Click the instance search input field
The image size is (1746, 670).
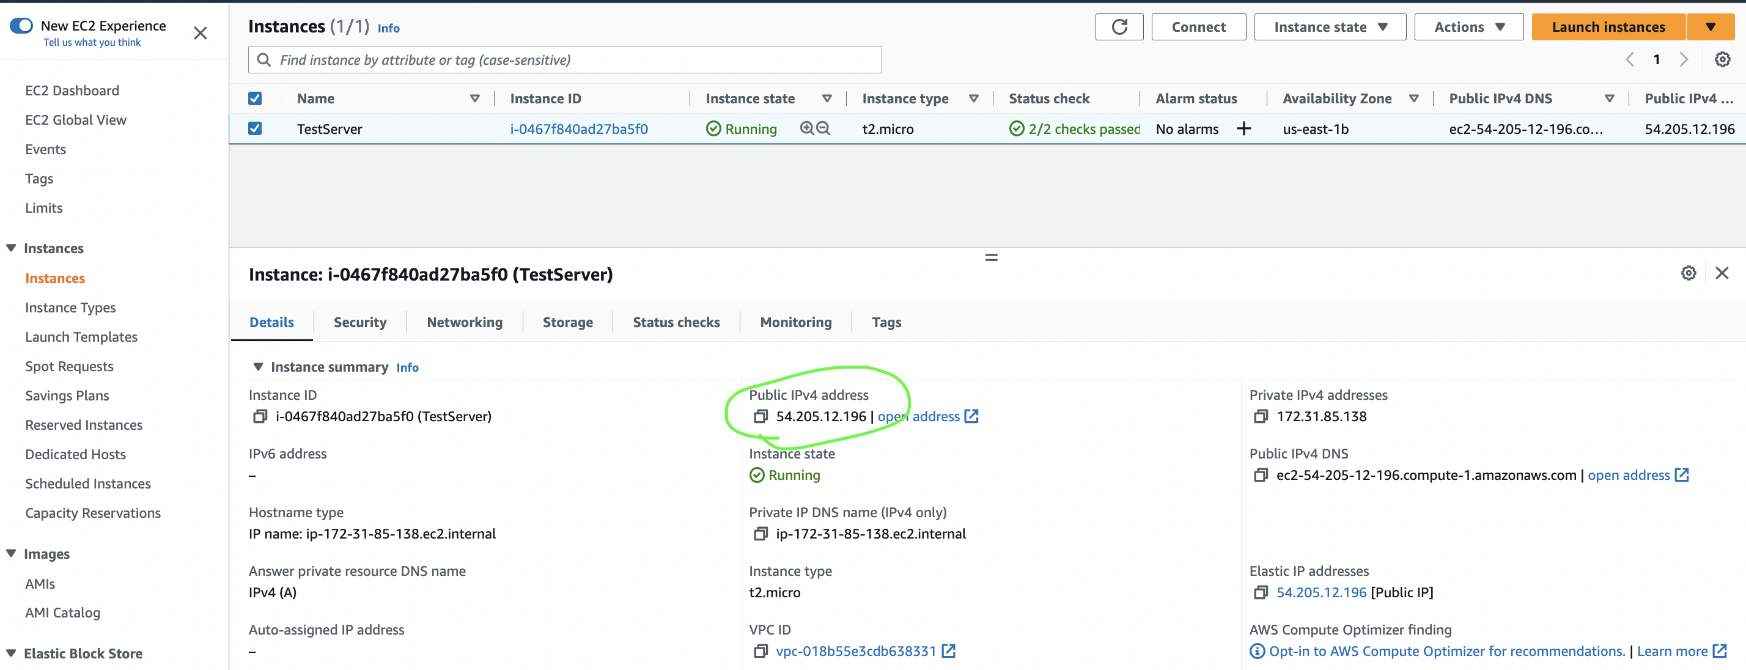(565, 60)
